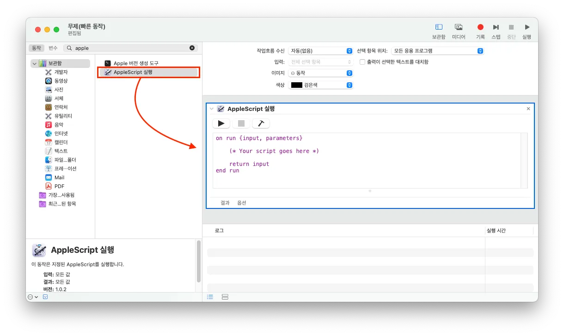Show the variables list view icon
This screenshot has height=336, width=564.
click(x=225, y=297)
